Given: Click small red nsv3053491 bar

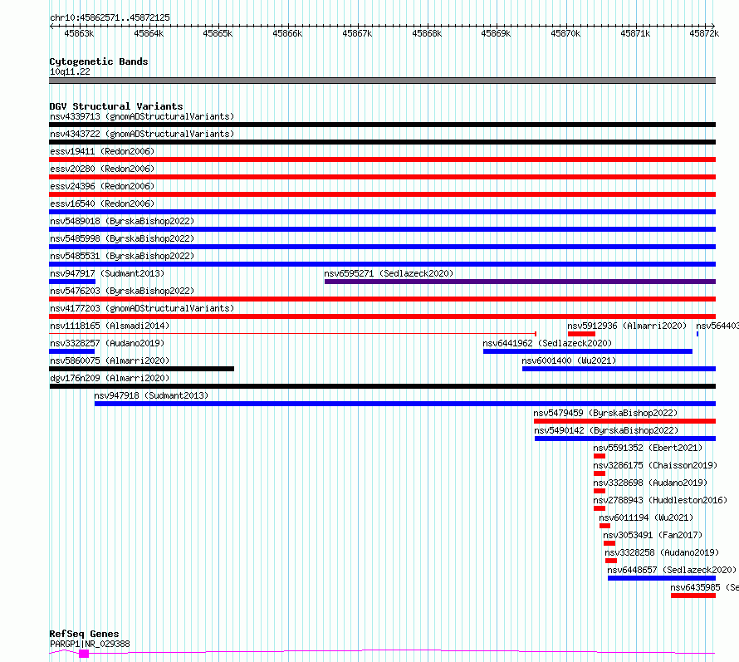Looking at the screenshot, I should pos(609,543).
